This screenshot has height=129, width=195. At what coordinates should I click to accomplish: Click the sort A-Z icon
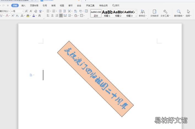click(76, 11)
